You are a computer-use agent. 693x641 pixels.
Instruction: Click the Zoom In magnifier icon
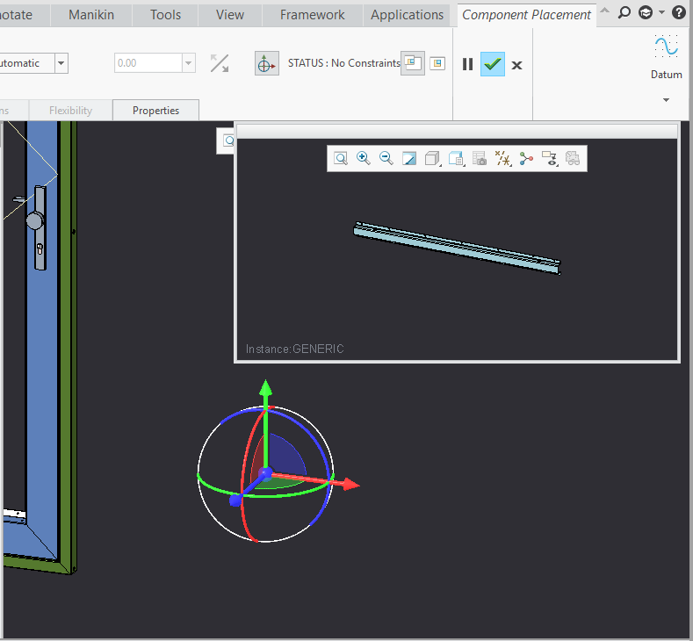(363, 159)
